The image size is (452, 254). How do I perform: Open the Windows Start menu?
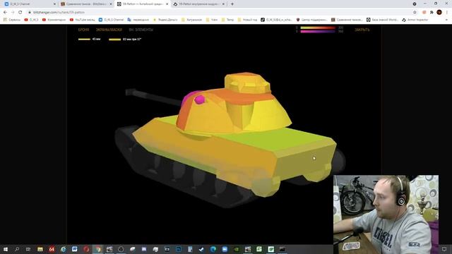[x=6, y=249]
